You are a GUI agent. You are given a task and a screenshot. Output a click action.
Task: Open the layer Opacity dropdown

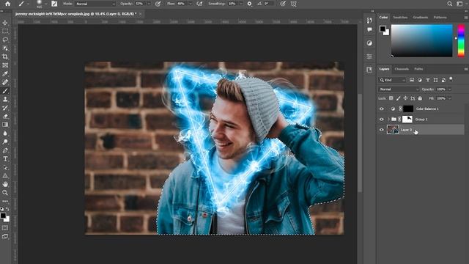[449, 89]
